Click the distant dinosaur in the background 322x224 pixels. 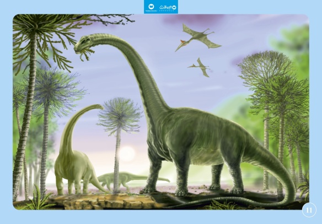[131, 178]
